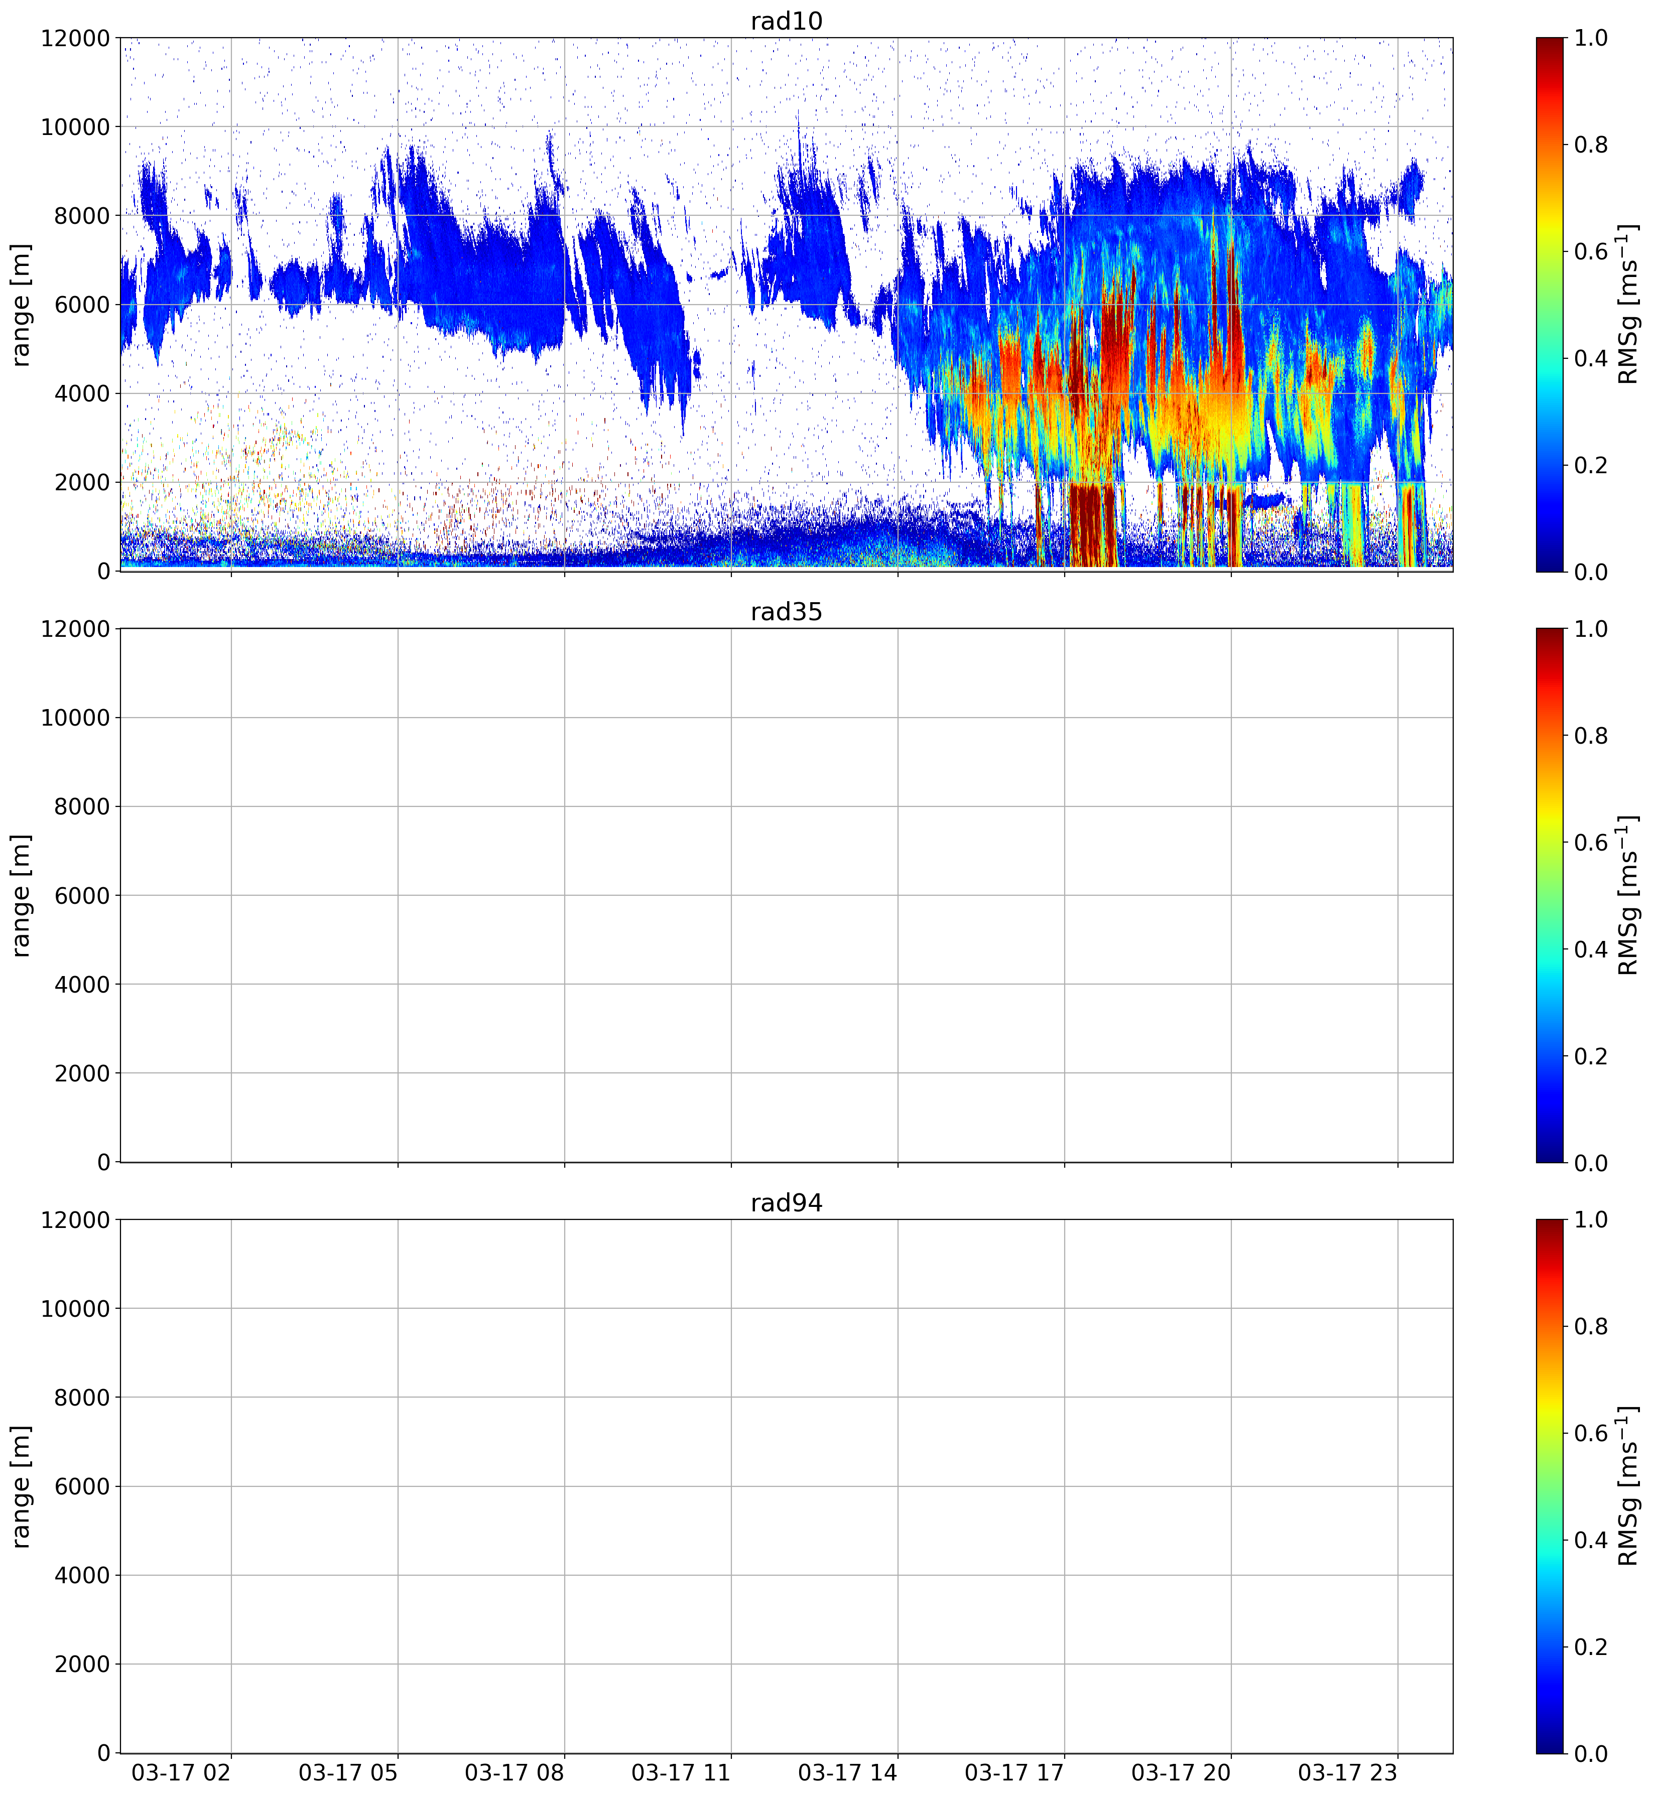1654x1795 pixels.
Task: Click the 0.0 tick on rad35 colorbar
Action: pos(1590,1163)
